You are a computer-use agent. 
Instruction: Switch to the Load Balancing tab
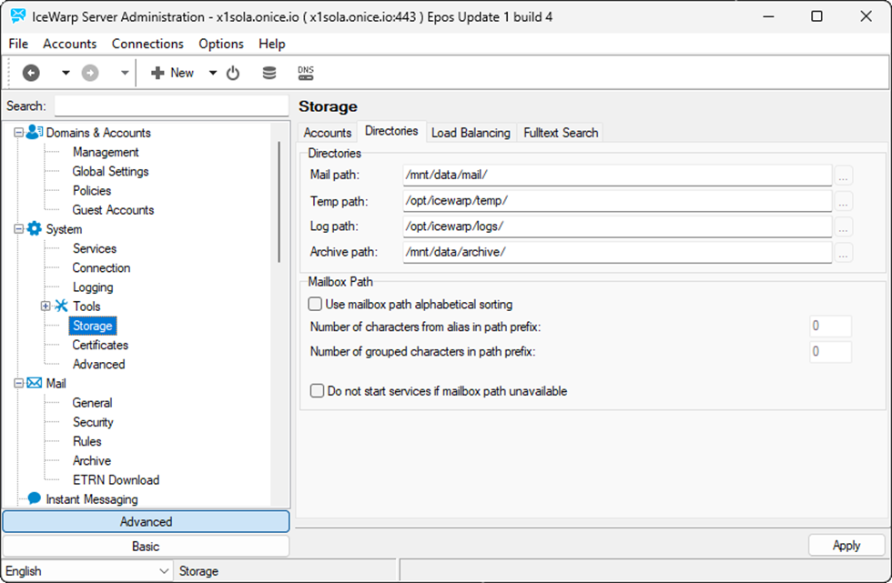pos(471,133)
